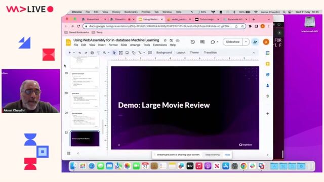Select slide 19 thumbnail
The height and width of the screenshot is (182, 324).
[x=85, y=80]
